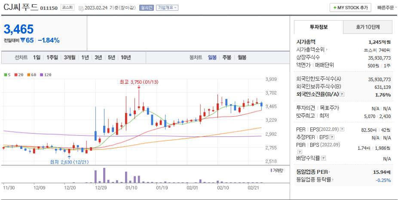Select the 5년 line chart period
Screen dimensions: 398x200
click(x=111, y=58)
